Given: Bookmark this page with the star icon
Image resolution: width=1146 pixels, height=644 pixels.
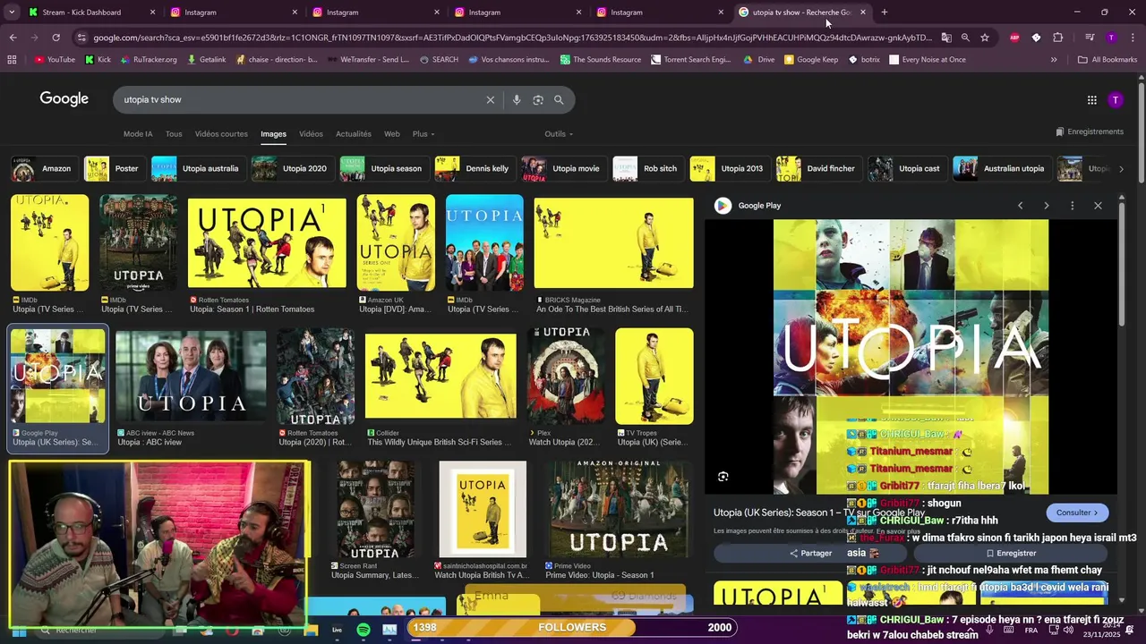Looking at the screenshot, I should pos(985,38).
